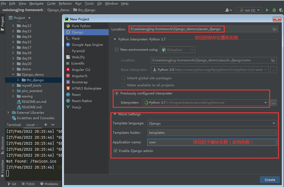
Task: Start debugging with the bug icon
Action: coord(274,10)
